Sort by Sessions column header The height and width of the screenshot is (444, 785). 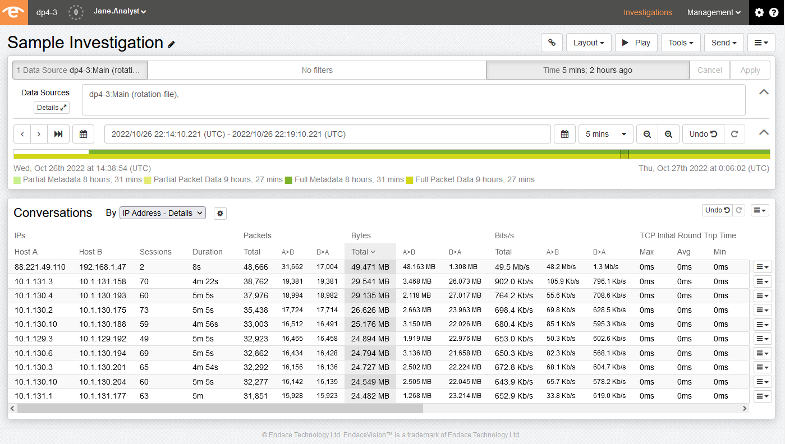155,252
